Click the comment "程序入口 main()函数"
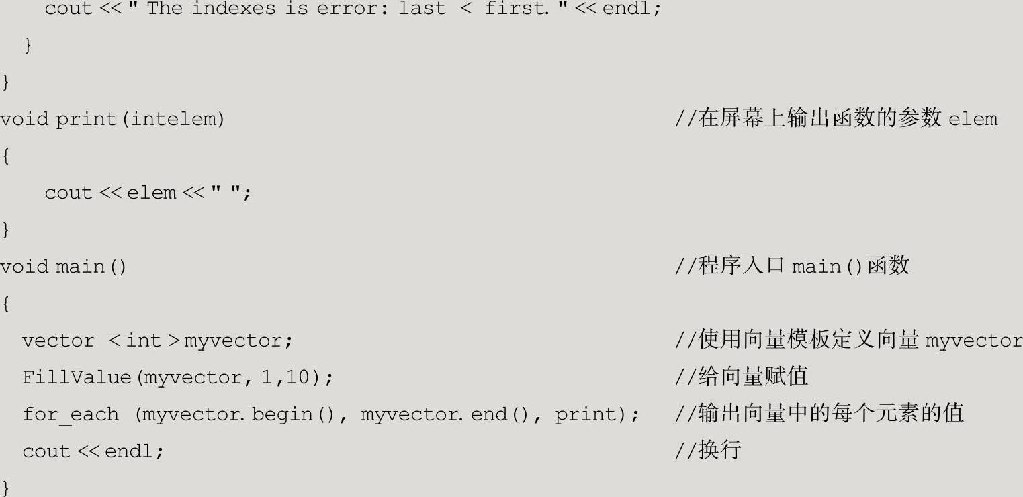The image size is (1023, 497). coord(792,267)
